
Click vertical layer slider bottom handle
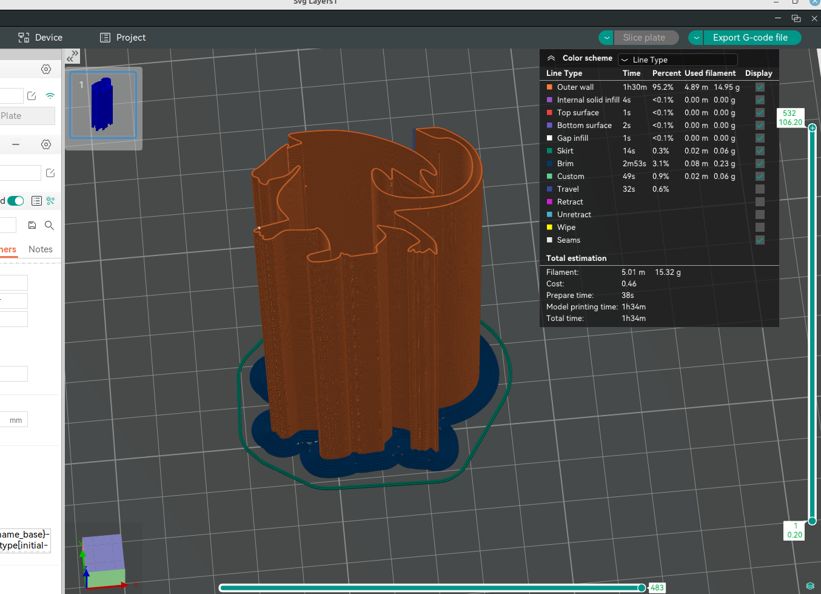point(812,521)
